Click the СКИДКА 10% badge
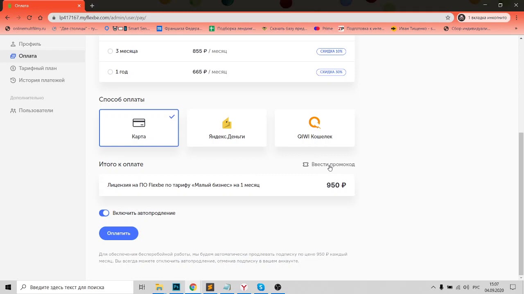Screen dimensions: 524x294 [331, 51]
